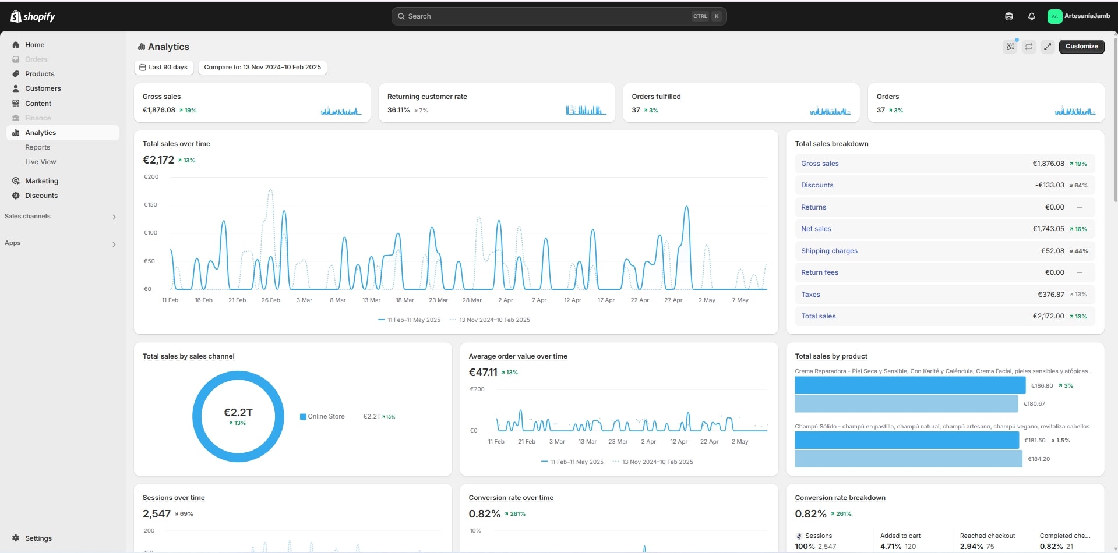The image size is (1118, 553).
Task: Expand the Sales channels section
Action: [114, 217]
